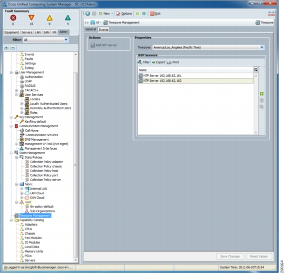Click the All breadcrumb icon
The height and width of the screenshot is (279, 288).
click(93, 22)
